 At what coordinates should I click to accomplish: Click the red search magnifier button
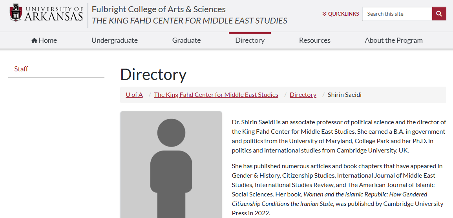439,14
